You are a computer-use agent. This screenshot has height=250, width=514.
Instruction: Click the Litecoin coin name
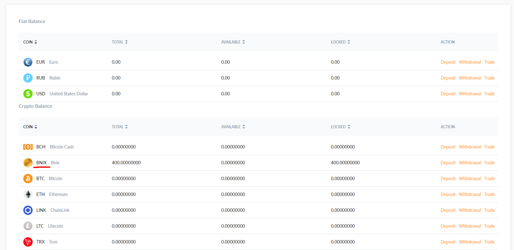click(55, 226)
